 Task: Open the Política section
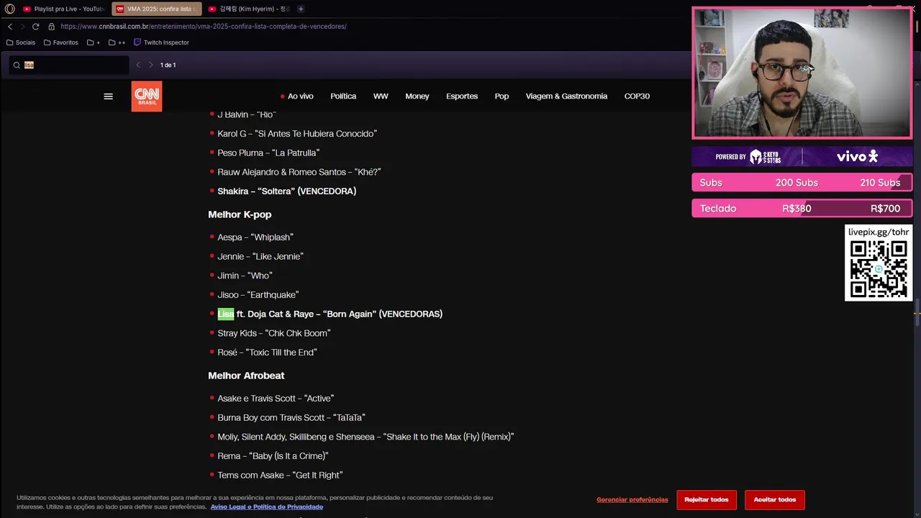click(x=343, y=96)
